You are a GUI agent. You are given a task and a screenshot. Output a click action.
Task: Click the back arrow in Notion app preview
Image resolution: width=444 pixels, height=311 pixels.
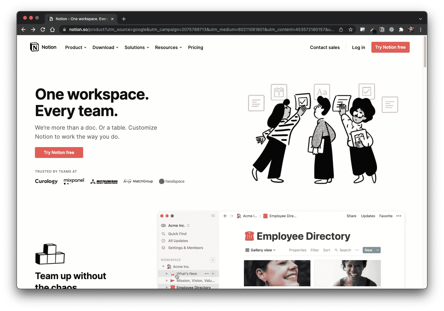pyautogui.click(x=225, y=216)
